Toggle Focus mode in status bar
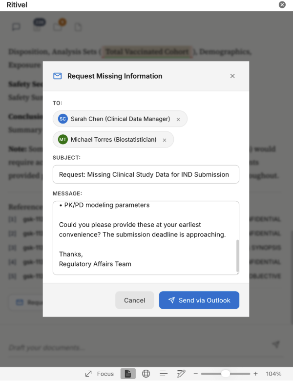The image size is (293, 381). 100,374
